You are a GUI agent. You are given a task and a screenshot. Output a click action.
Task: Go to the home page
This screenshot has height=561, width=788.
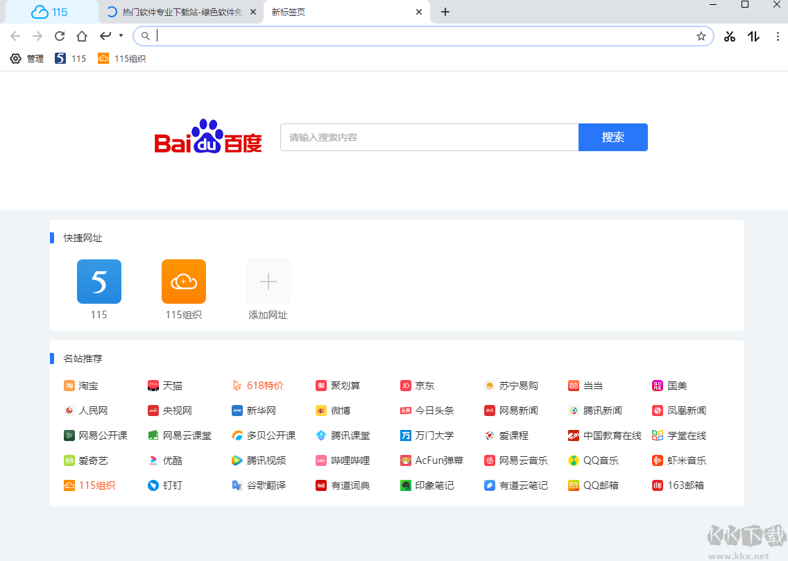click(x=82, y=36)
